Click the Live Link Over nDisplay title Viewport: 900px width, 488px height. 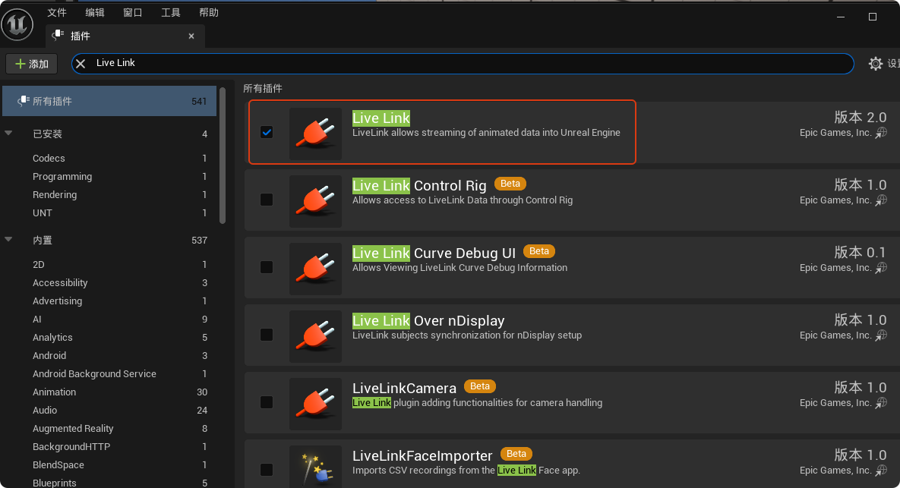tap(428, 320)
